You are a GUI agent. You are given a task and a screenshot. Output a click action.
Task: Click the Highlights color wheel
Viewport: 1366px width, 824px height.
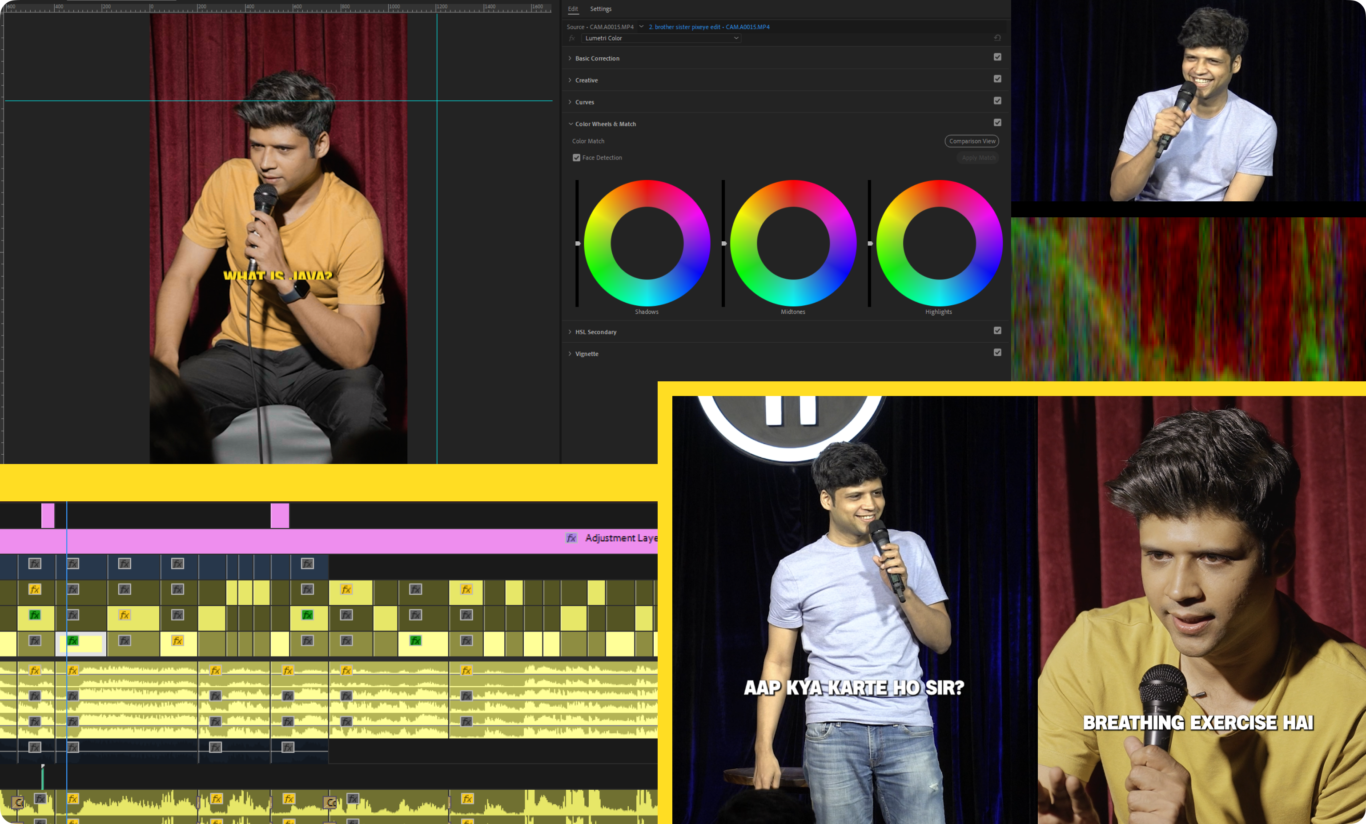tap(939, 243)
